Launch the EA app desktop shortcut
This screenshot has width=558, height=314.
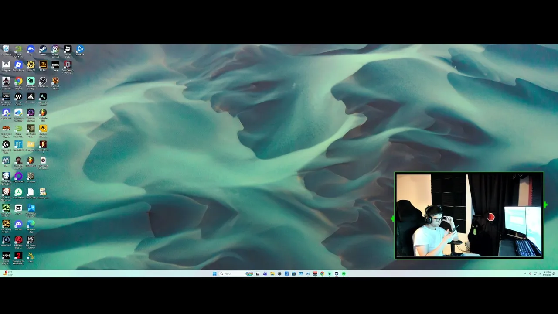pos(31,51)
